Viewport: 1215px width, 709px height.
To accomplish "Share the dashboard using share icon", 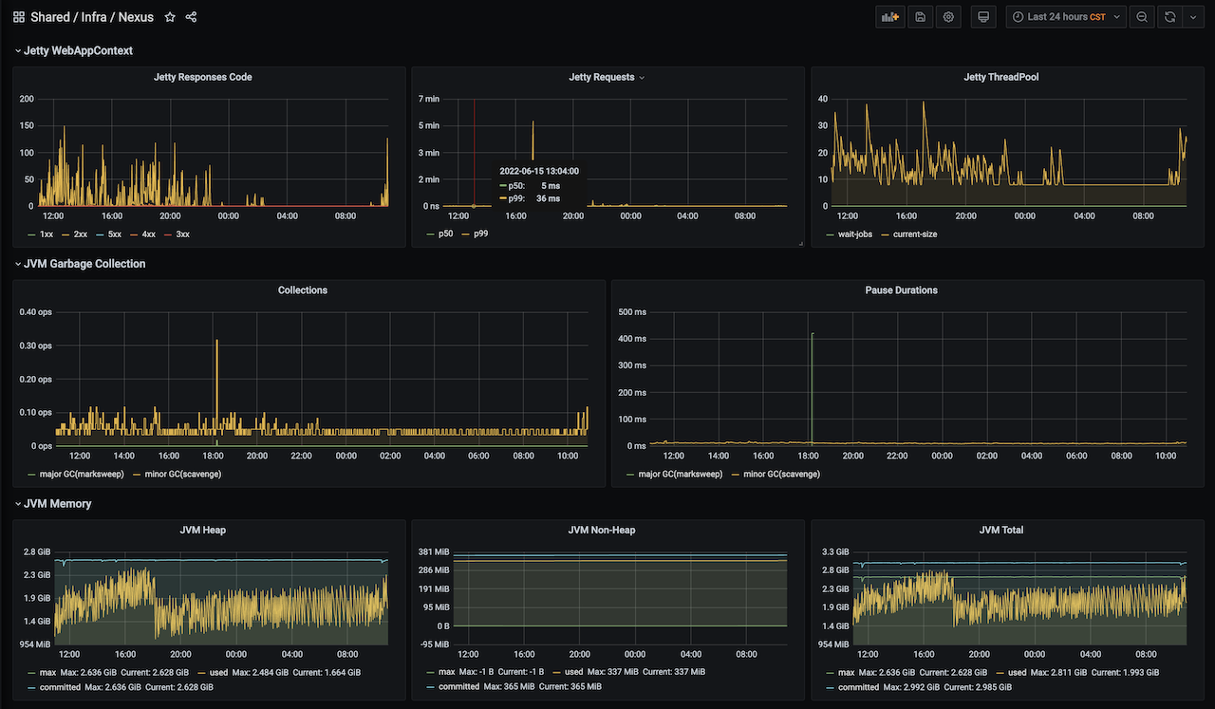I will [192, 17].
